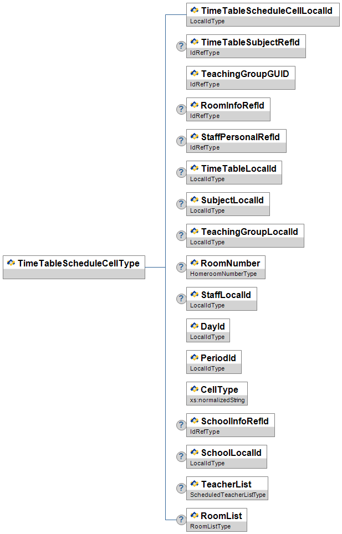Click the help icon beside TimeTableSubjectRefId
Viewport: 342px width, 534px height.
point(181,47)
